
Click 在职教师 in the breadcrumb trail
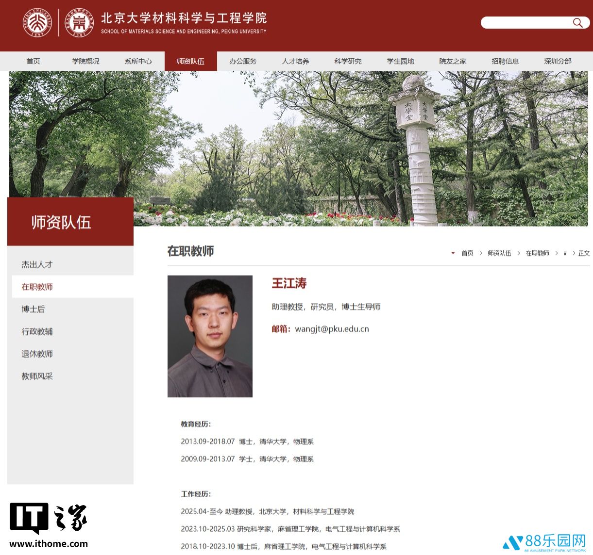538,253
